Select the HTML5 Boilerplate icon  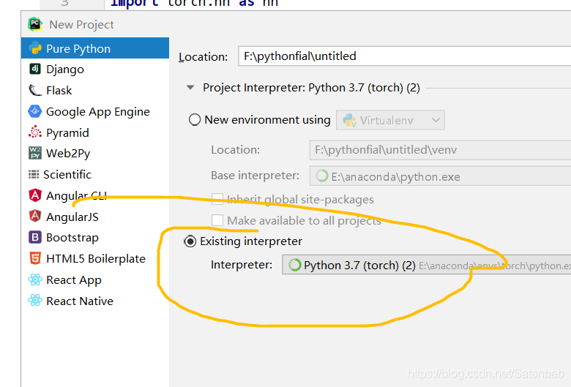click(35, 258)
